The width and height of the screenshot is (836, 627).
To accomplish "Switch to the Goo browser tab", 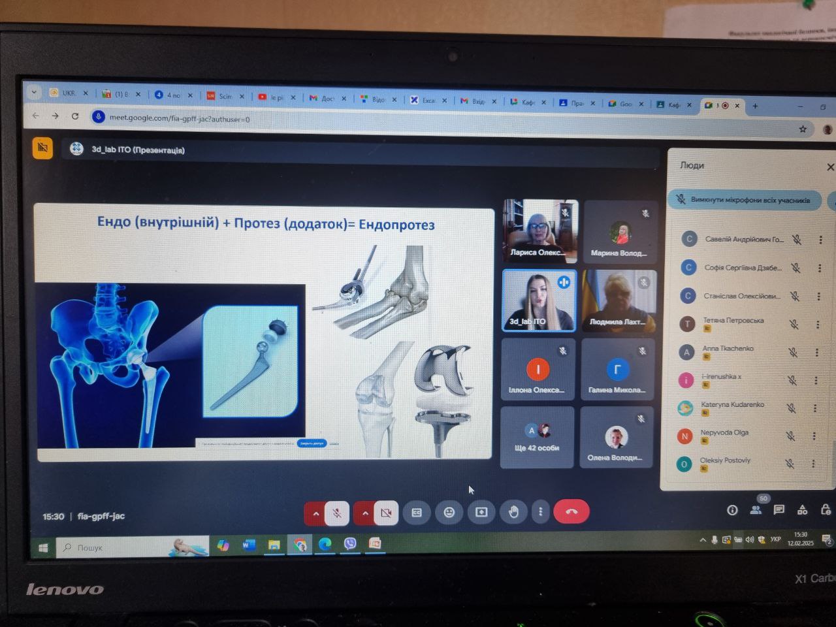I will tap(625, 103).
